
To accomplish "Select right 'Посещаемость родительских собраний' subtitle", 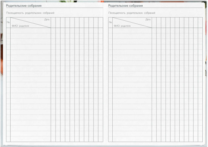I will pyautogui.click(x=132, y=13).
